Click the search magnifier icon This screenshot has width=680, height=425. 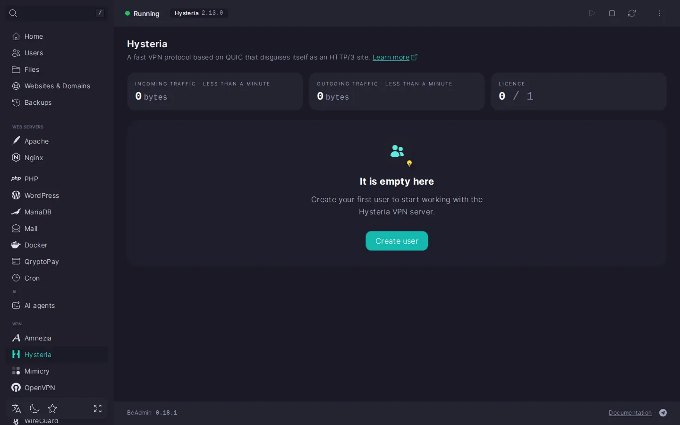point(13,13)
